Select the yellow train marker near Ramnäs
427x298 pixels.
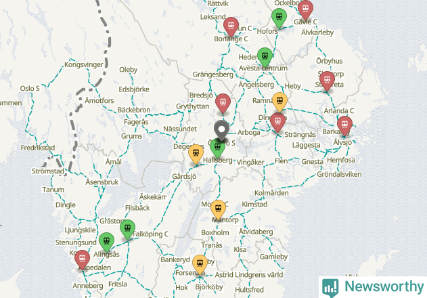(x=279, y=102)
